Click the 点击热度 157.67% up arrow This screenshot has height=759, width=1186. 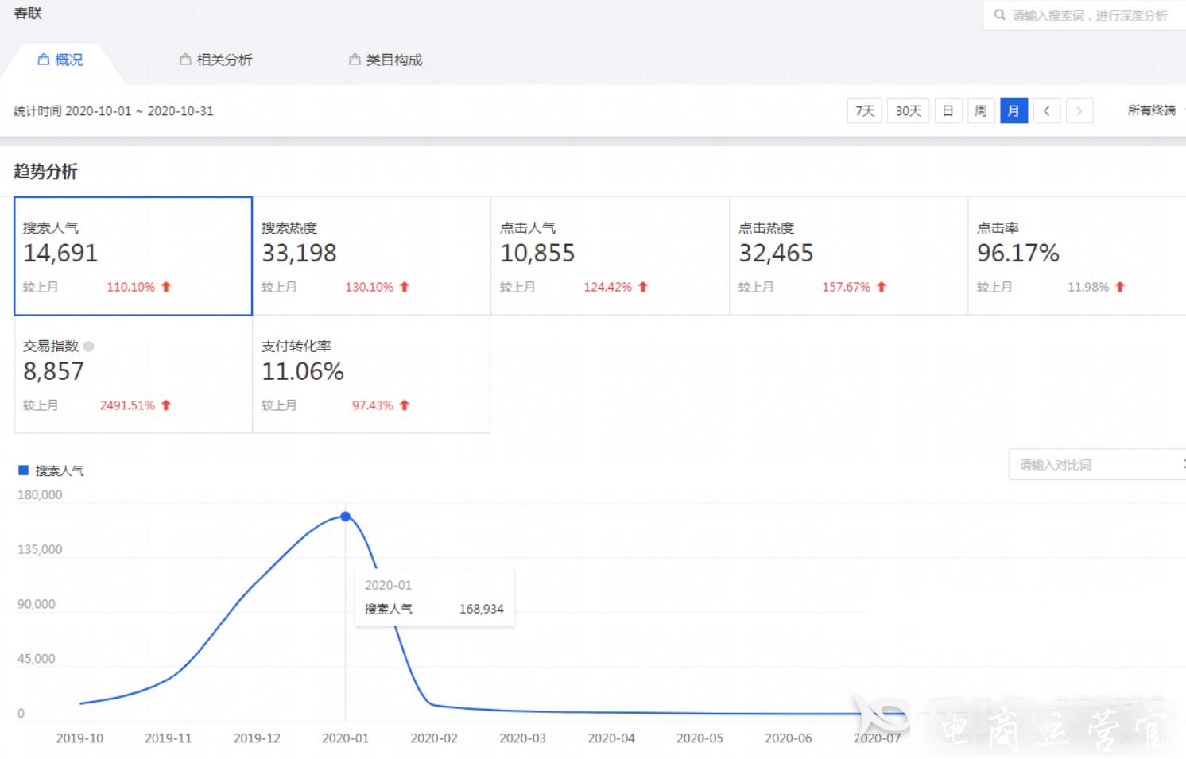(x=882, y=287)
